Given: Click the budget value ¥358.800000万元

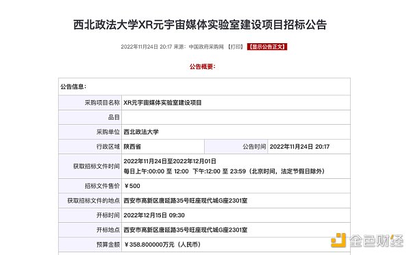Looking at the screenshot, I should coord(162,245).
